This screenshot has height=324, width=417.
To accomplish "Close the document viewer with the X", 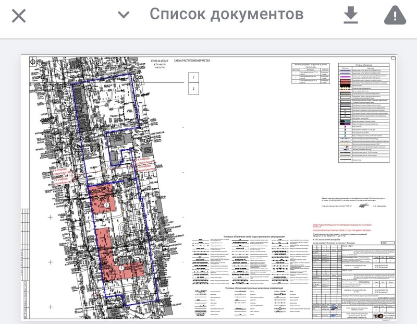I will 19,16.
